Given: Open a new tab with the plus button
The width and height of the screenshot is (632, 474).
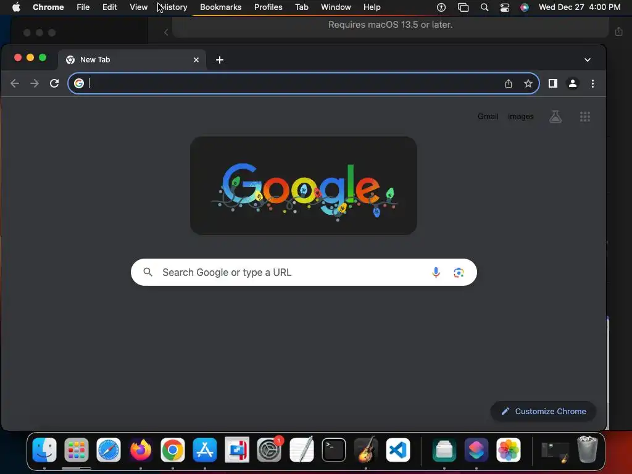Looking at the screenshot, I should pos(220,60).
